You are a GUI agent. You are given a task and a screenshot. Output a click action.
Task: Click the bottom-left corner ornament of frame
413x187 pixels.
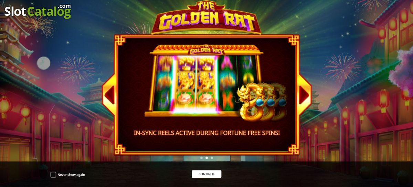pos(120,149)
